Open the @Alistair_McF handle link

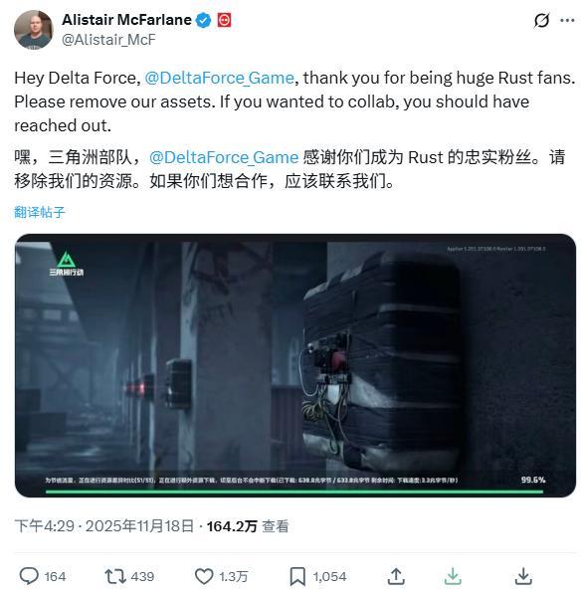108,39
